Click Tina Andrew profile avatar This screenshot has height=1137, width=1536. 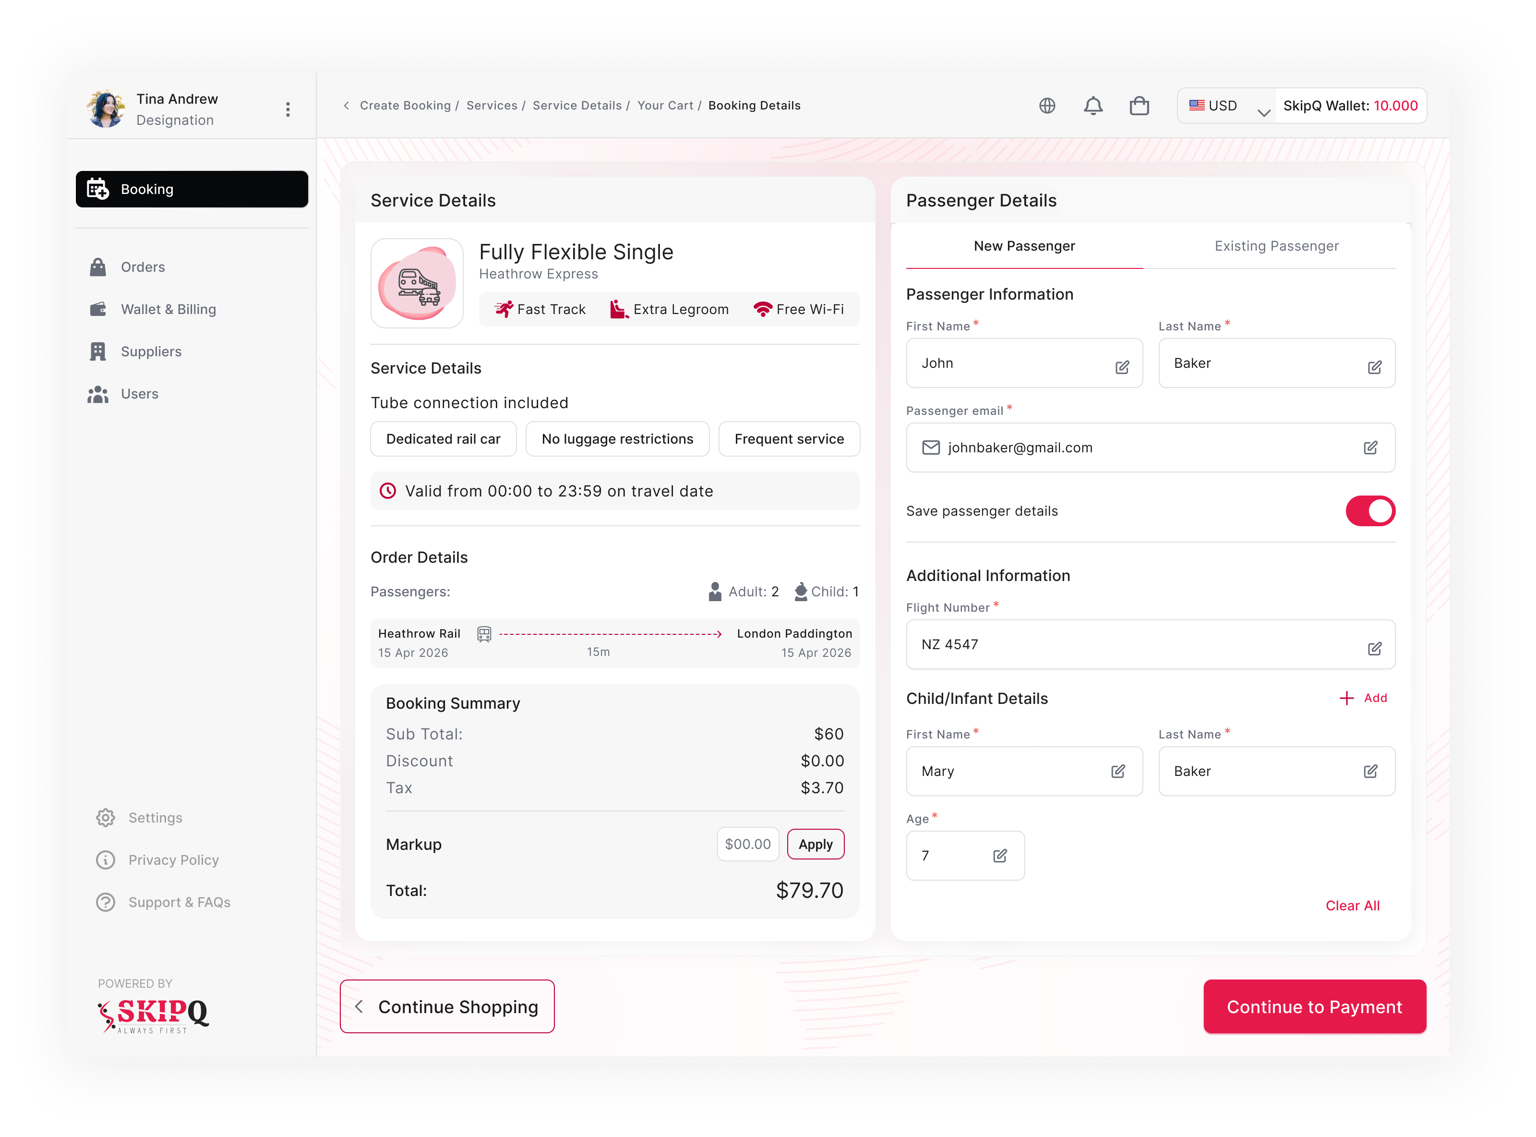(x=106, y=109)
